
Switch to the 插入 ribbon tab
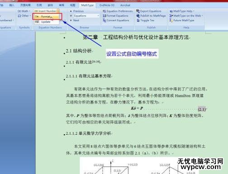click(x=12, y=5)
